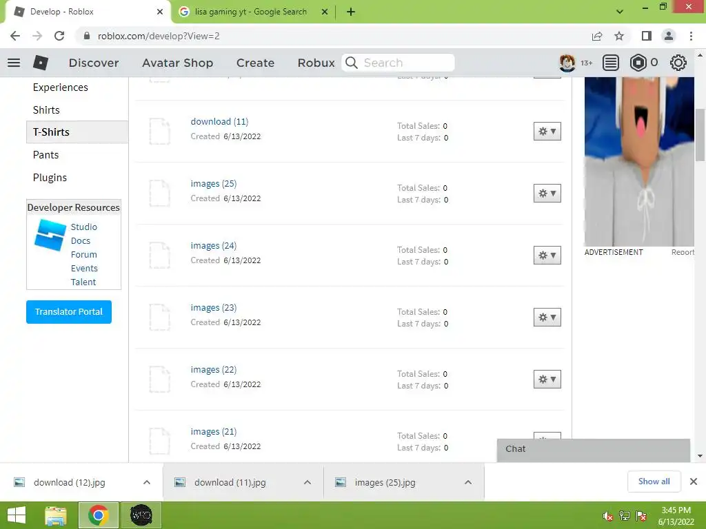Open gear dropdown for images (23)
Screen dimensions: 706x529
547,317
